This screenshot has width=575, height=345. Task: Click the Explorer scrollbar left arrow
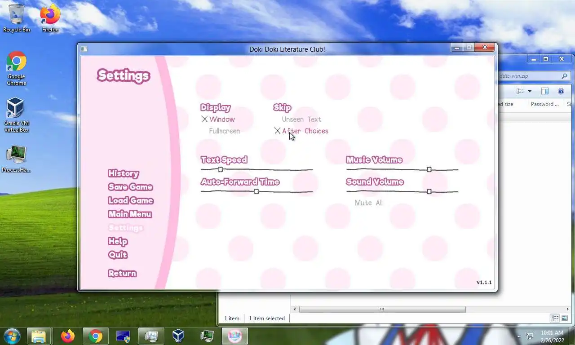(295, 309)
